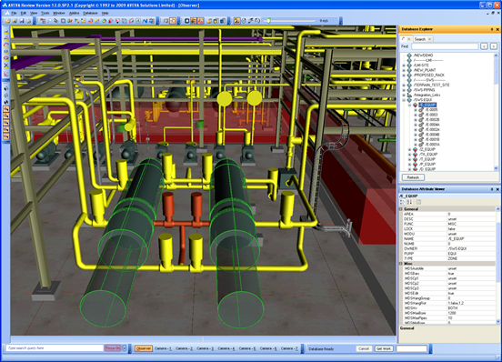Viewport: 502px width, 362px height.
Task: Click the magnifier search icon in toolbar
Action: click(49, 21)
